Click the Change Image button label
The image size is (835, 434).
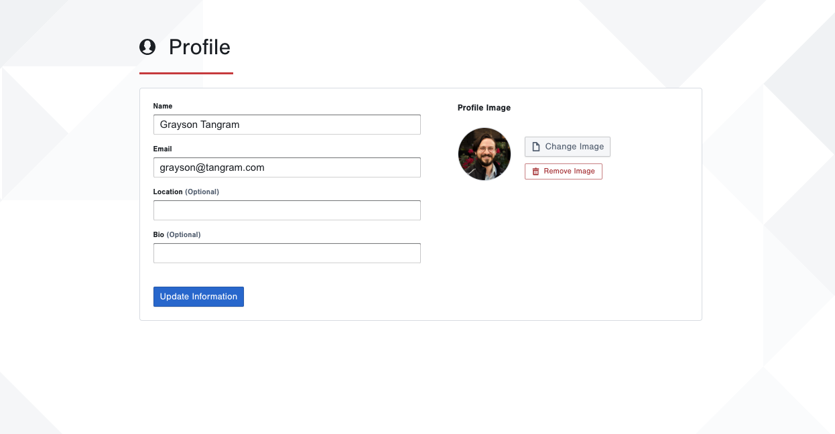[574, 147]
